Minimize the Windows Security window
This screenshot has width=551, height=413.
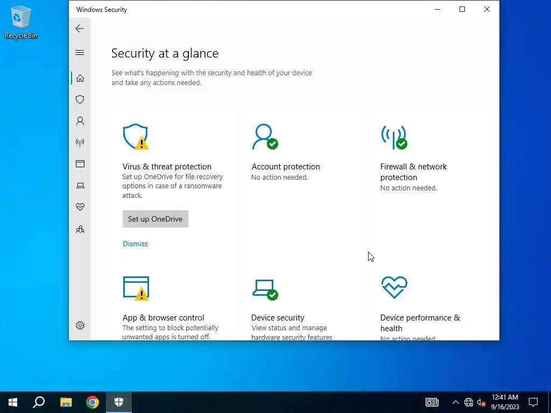pos(437,10)
